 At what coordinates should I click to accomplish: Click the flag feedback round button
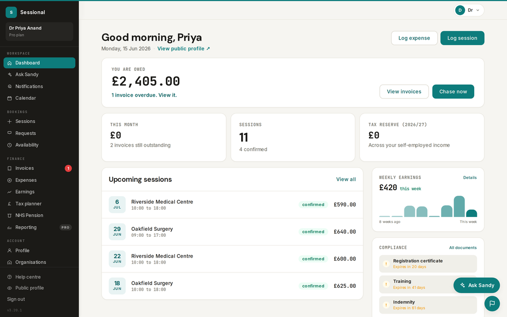[492, 304]
